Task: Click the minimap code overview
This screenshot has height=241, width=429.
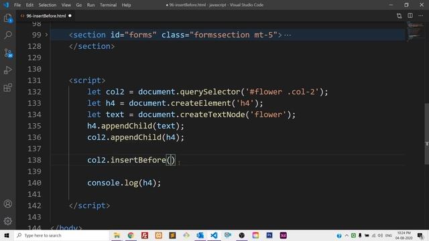Action: click(415, 31)
